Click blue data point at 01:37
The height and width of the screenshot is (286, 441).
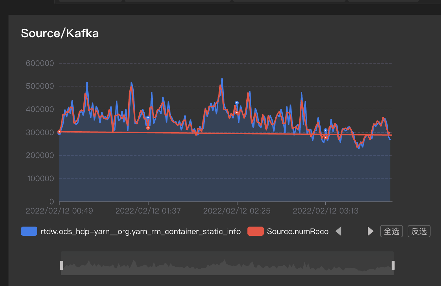point(148,118)
